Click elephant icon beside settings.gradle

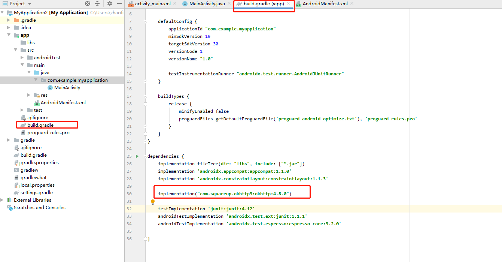point(16,193)
